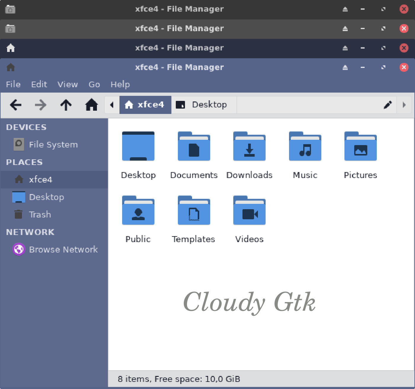Select the xfce4 path bar button

[x=145, y=105]
